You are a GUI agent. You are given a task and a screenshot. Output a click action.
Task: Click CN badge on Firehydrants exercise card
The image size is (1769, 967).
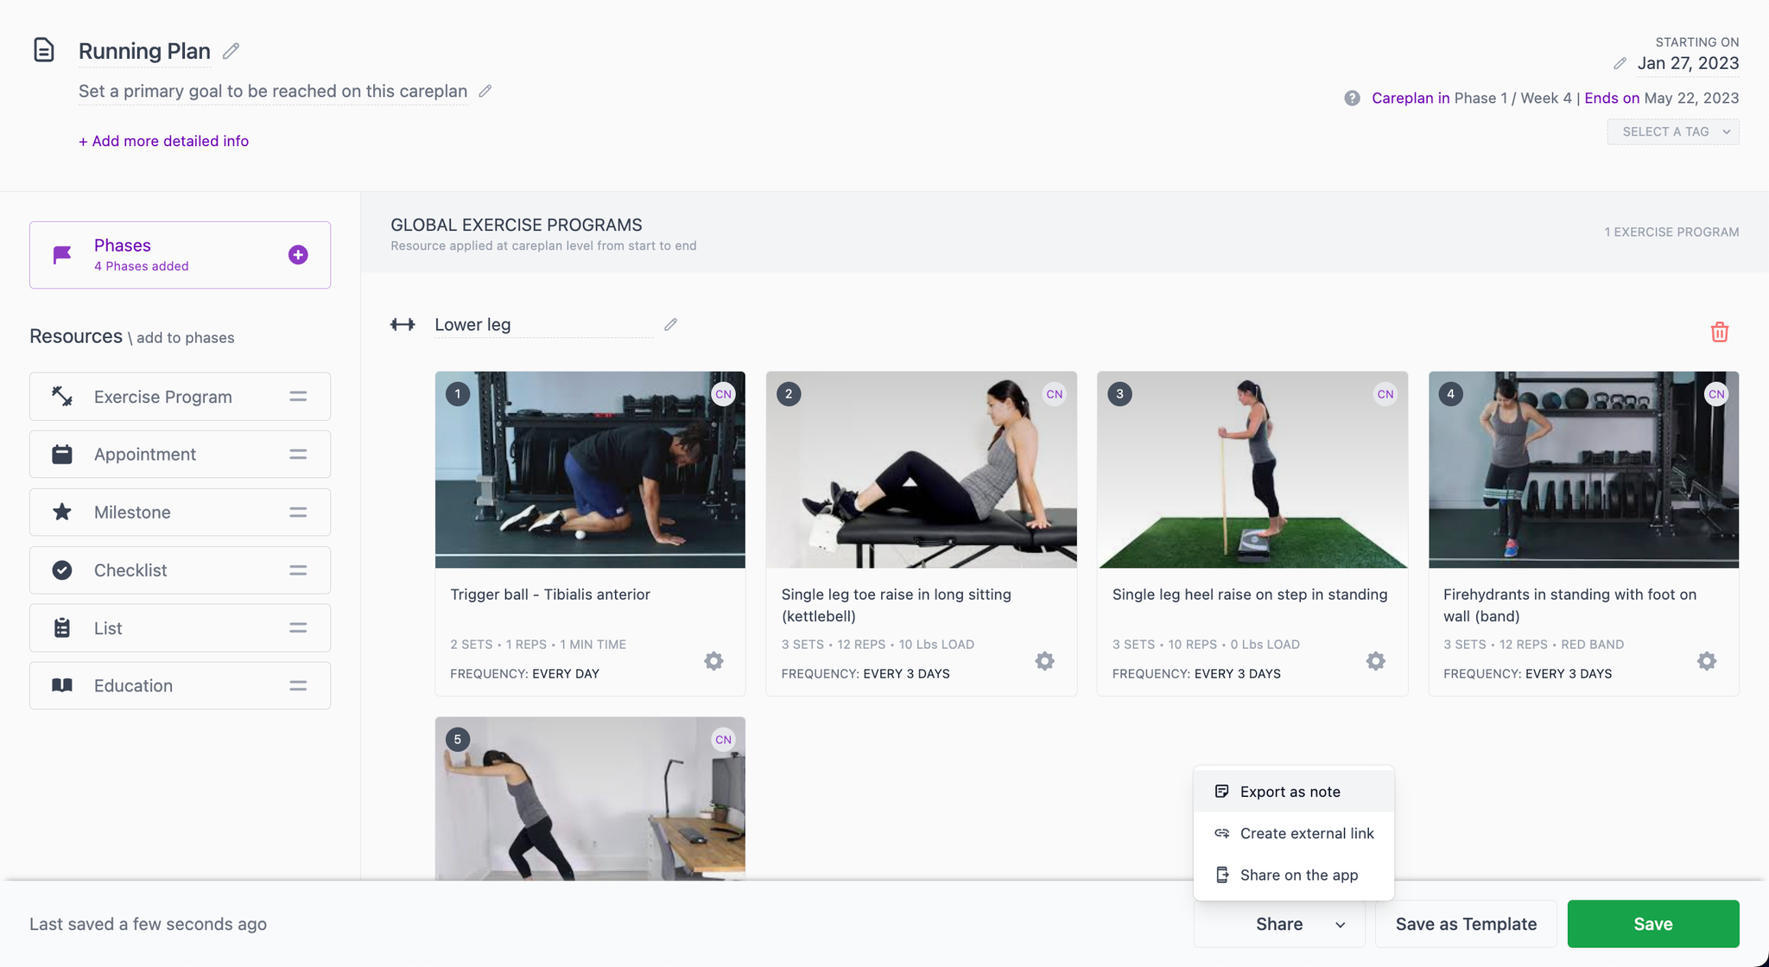tap(1716, 394)
